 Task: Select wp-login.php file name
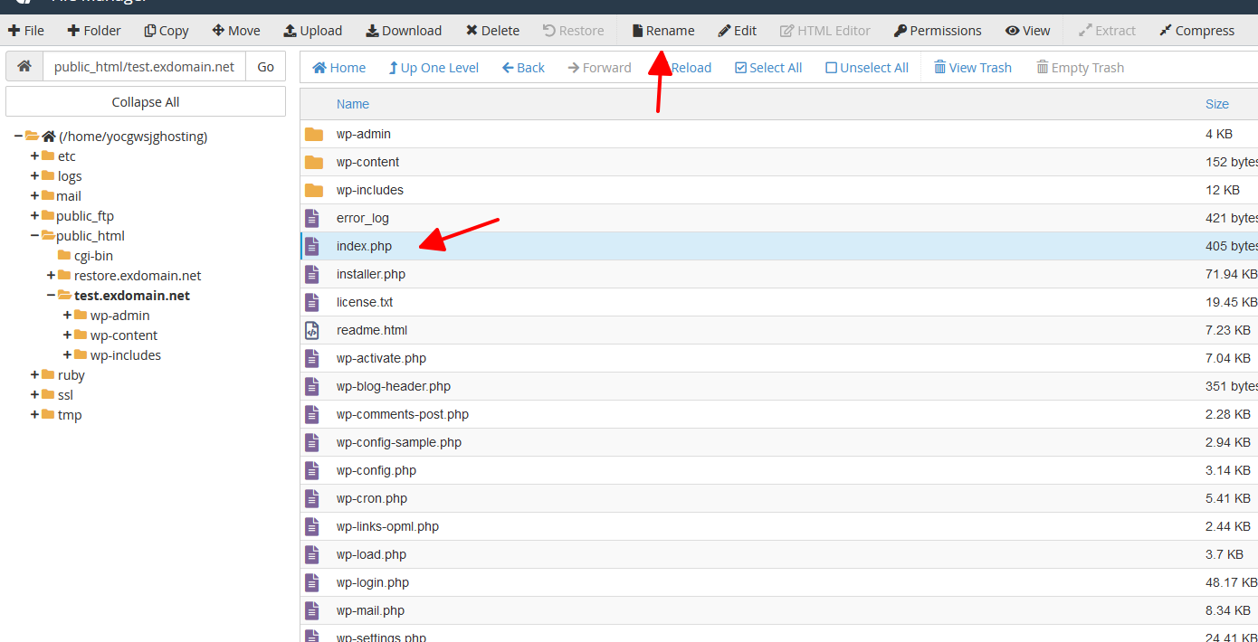pos(373,582)
